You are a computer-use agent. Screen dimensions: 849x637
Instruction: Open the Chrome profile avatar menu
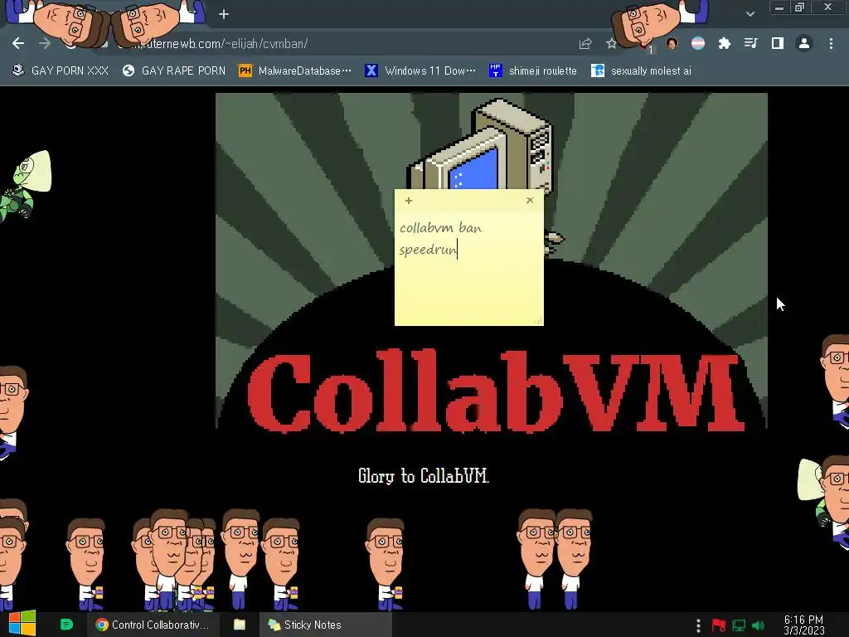click(804, 43)
